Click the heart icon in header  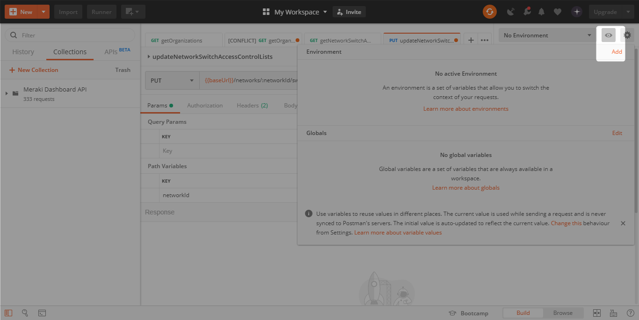coord(557,12)
